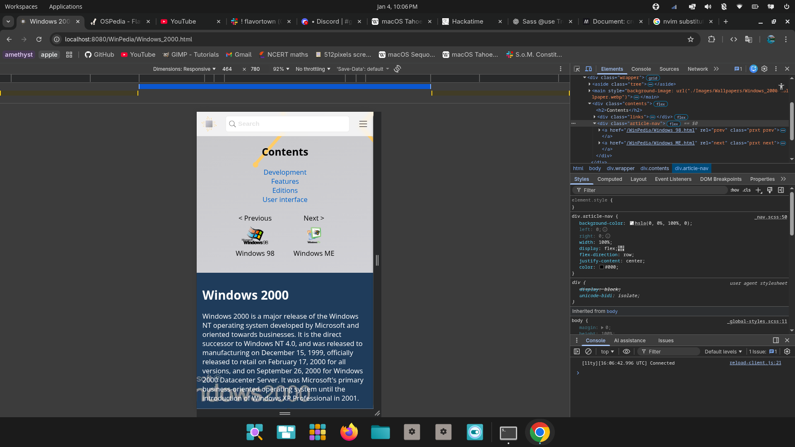Toggle the computed styles sidebar icon
This screenshot has width=795, height=447.
pyautogui.click(x=781, y=190)
